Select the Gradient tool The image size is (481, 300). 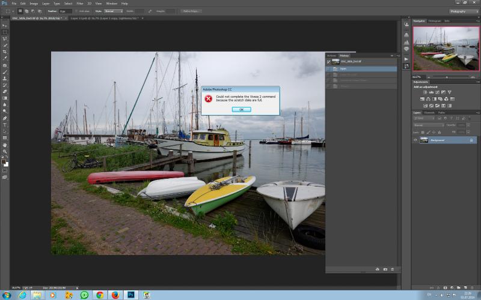pos(5,98)
